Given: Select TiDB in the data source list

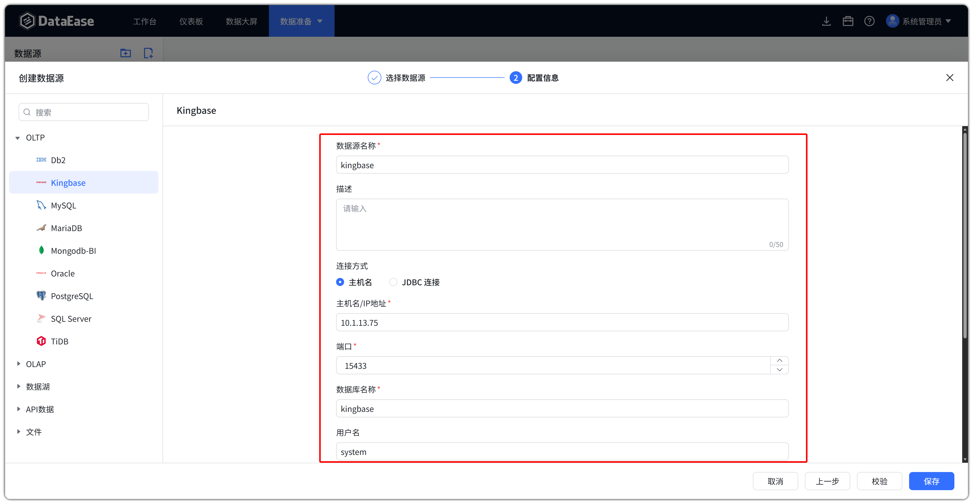Looking at the screenshot, I should pyautogui.click(x=84, y=341).
